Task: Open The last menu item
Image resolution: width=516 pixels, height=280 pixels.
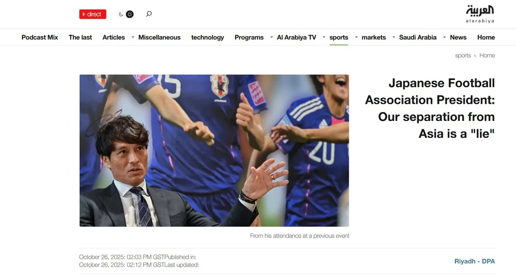Action: (80, 37)
